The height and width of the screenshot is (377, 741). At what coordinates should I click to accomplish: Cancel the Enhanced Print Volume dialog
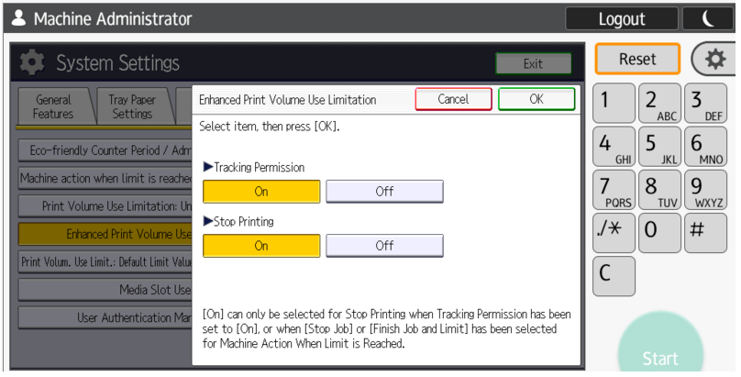click(453, 99)
